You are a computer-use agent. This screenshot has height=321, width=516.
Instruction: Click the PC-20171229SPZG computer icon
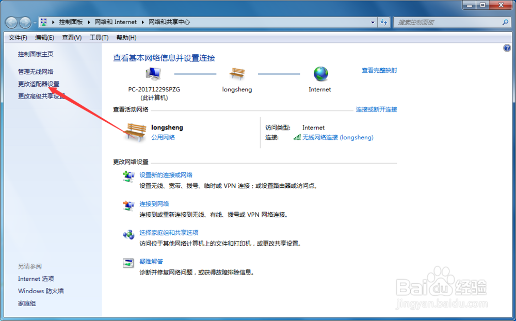click(x=153, y=72)
